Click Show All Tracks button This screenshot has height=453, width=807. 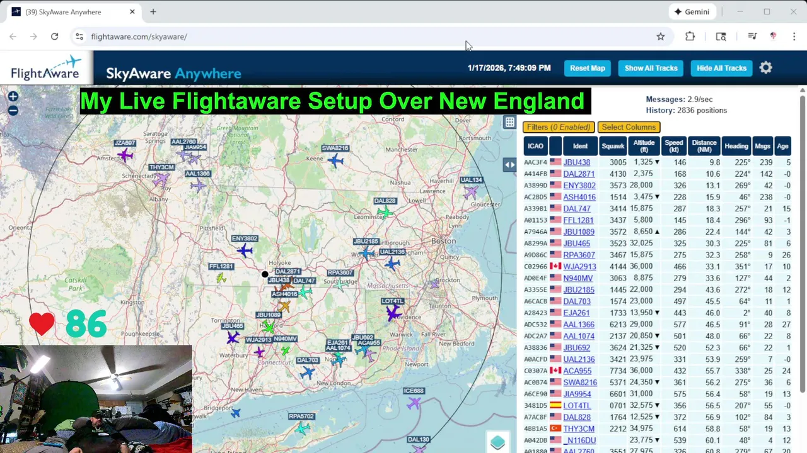click(651, 68)
